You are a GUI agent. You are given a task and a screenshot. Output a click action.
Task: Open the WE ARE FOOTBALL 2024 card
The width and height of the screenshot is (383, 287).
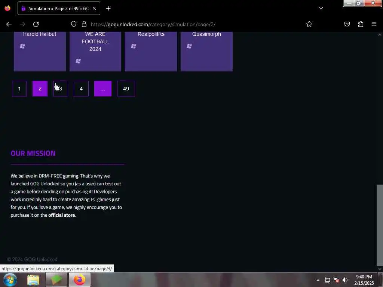click(x=95, y=52)
